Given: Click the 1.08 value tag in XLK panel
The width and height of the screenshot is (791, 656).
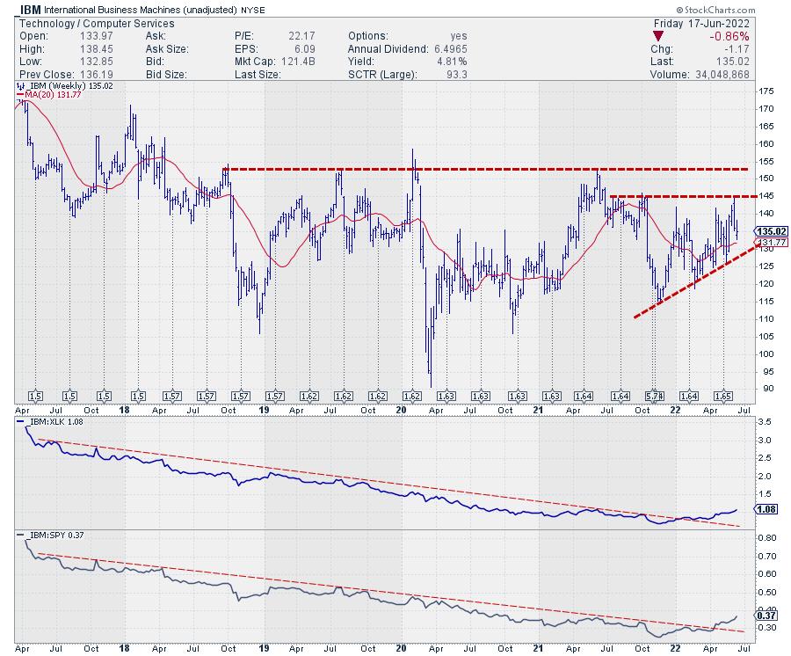Looking at the screenshot, I should [x=765, y=509].
